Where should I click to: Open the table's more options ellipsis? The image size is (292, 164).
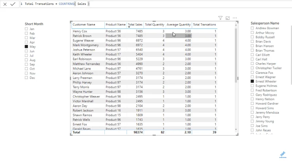[x=235, y=18]
